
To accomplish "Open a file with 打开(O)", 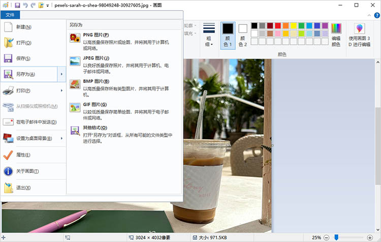I will [x=34, y=43].
